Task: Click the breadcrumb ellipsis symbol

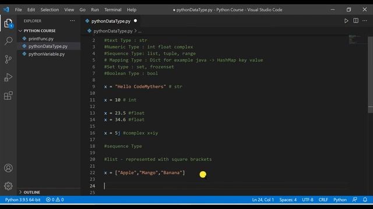Action: [x=140, y=31]
